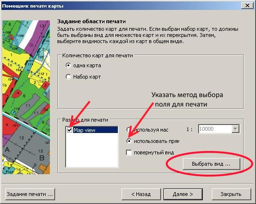Open 'Задание печати ...' settings
The height and width of the screenshot is (204, 256).
pyautogui.click(x=30, y=194)
